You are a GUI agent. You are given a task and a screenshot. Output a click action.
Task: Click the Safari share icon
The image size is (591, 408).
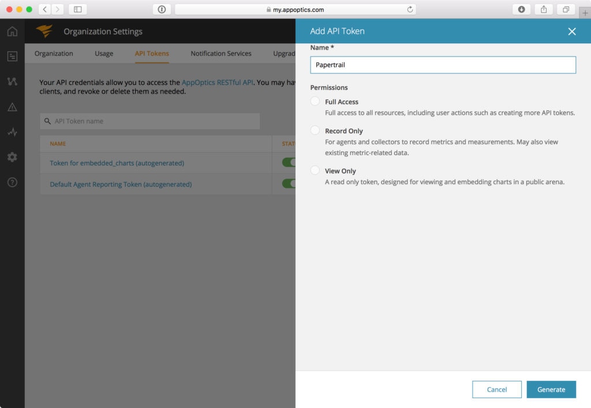[x=544, y=9]
